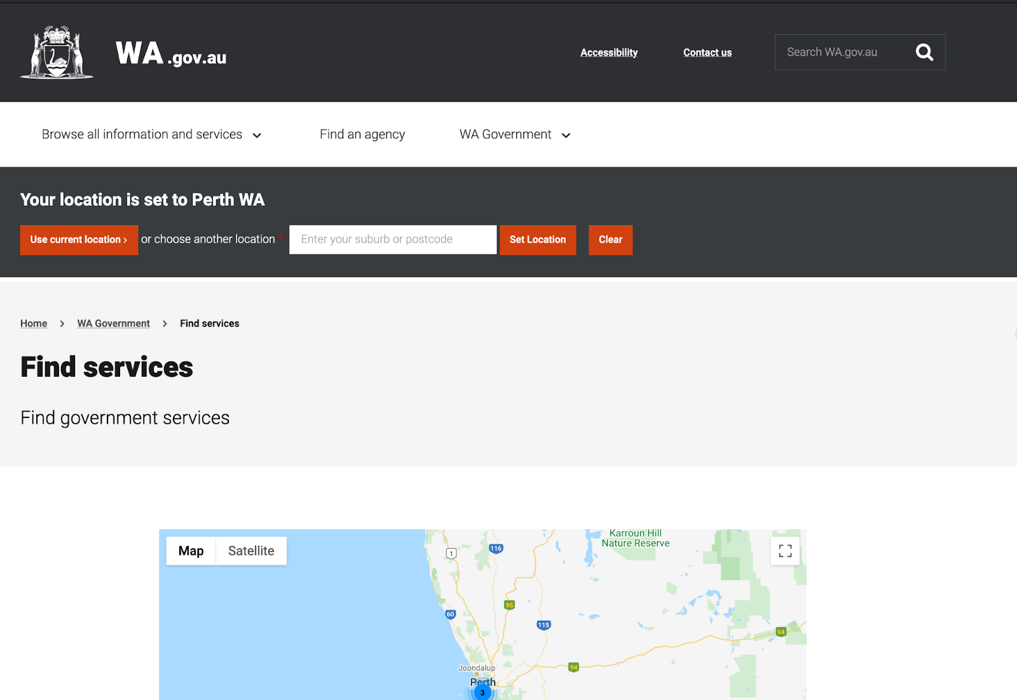
Task: Click route 95 shield on the map
Action: tap(509, 605)
